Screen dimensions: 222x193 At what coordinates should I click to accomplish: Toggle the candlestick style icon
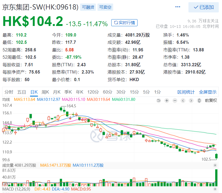tap(199, 101)
